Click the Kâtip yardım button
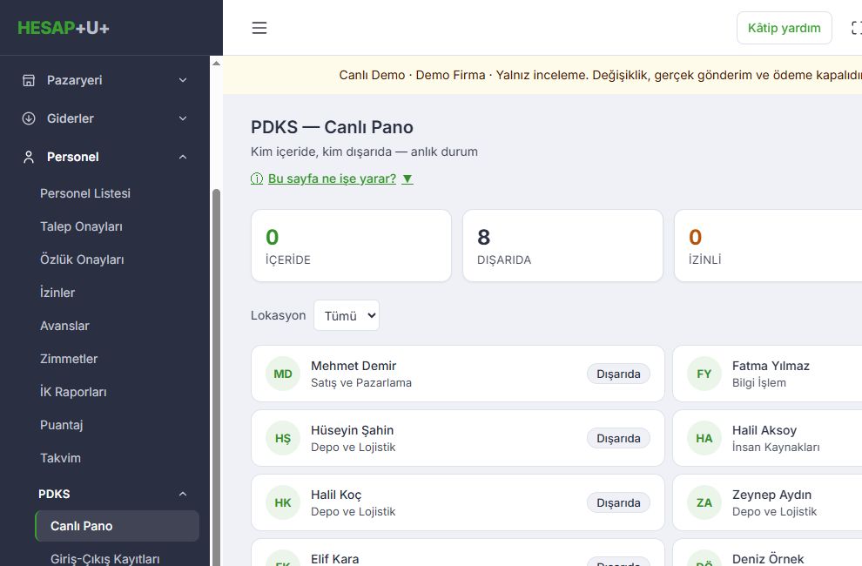This screenshot has height=566, width=862. (x=784, y=28)
